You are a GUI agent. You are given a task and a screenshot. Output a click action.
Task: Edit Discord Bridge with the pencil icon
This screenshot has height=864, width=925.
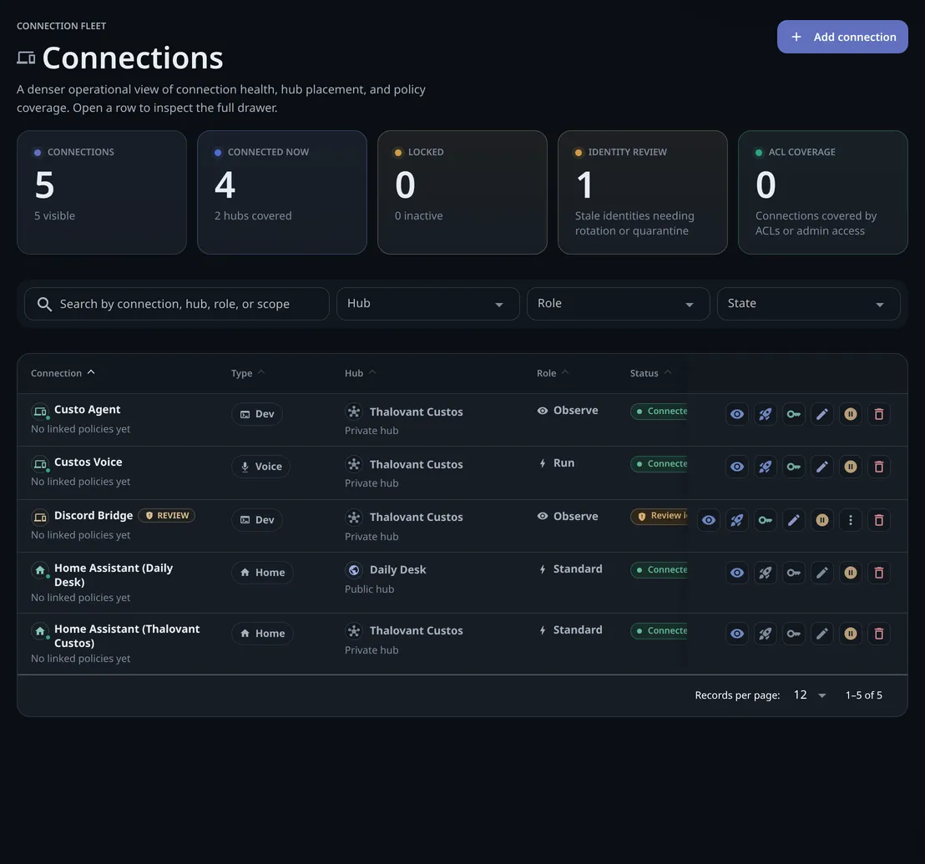[x=793, y=520]
